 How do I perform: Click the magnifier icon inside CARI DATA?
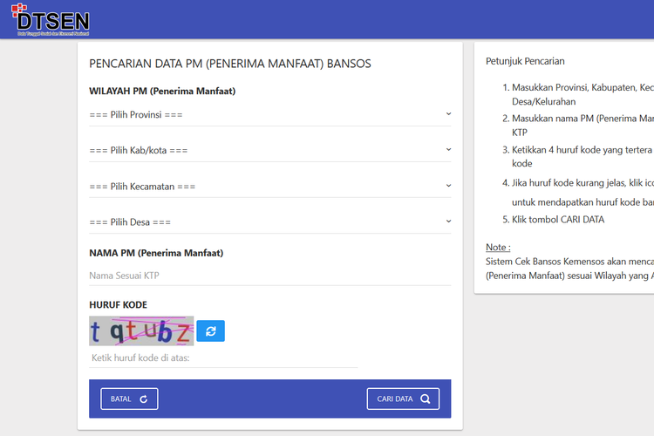(x=425, y=399)
